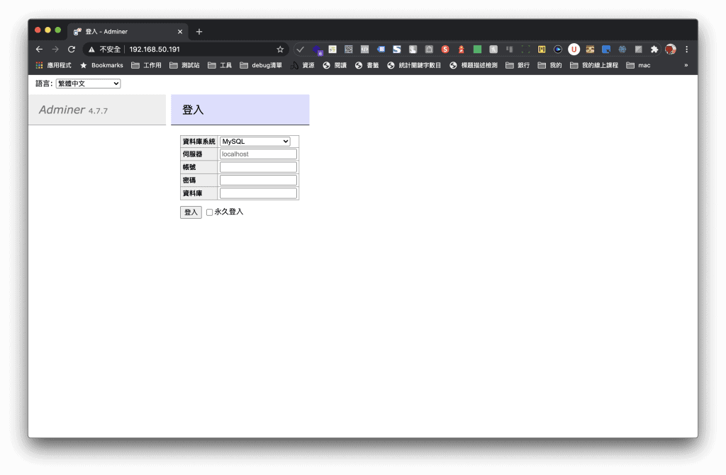Viewport: 726px width, 475px height.
Task: Toggle the 永久登入 checkbox
Action: (209, 212)
